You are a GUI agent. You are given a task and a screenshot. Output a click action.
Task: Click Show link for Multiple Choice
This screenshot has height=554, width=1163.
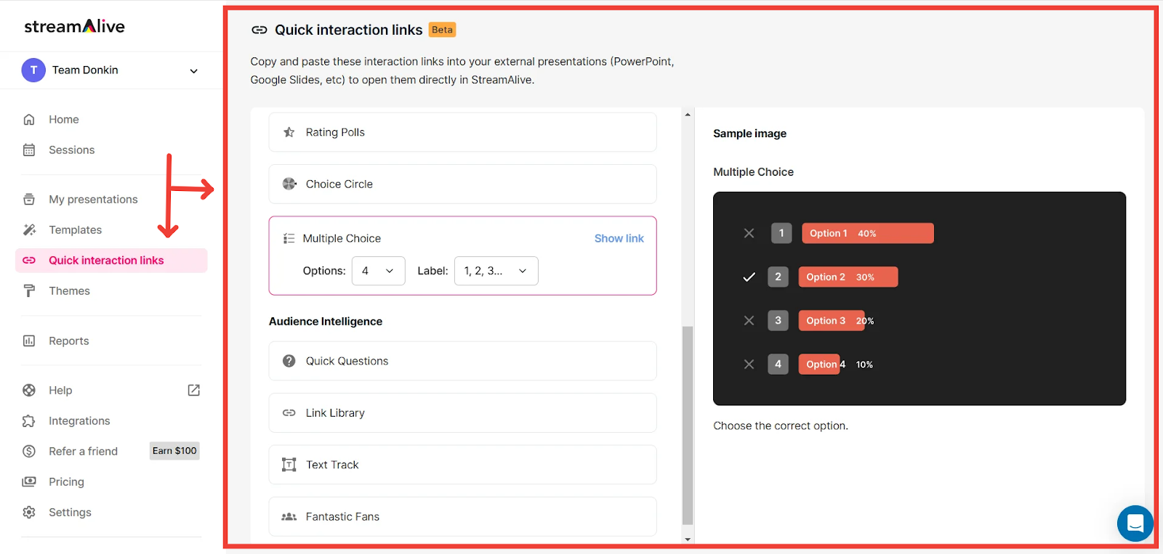[x=619, y=238]
